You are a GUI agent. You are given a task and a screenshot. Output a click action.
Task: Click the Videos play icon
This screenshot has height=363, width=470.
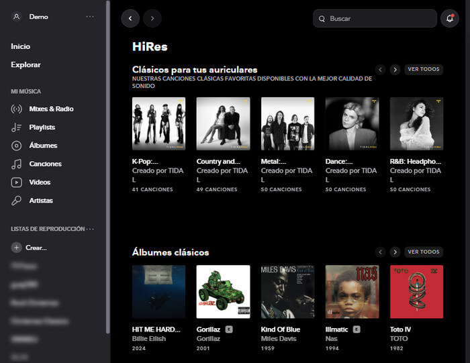[17, 182]
